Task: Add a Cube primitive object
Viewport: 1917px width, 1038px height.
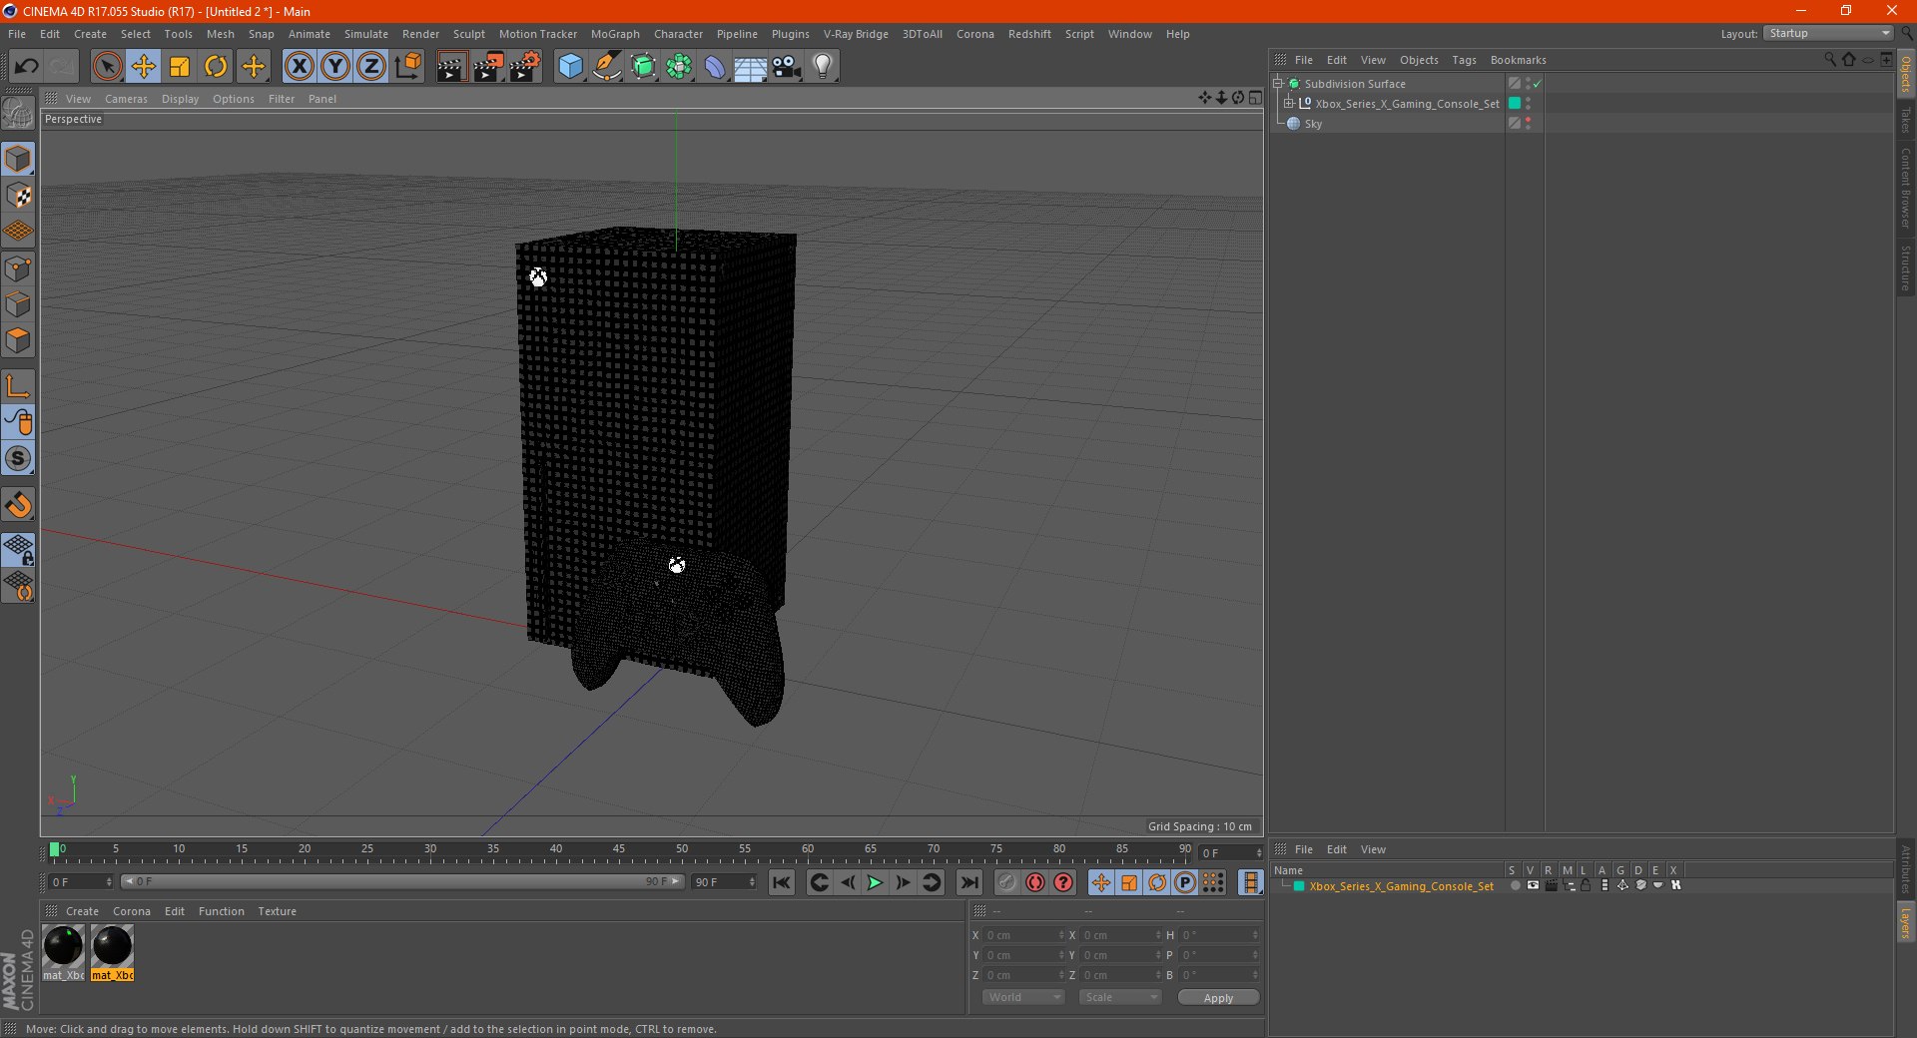Action: [570, 67]
